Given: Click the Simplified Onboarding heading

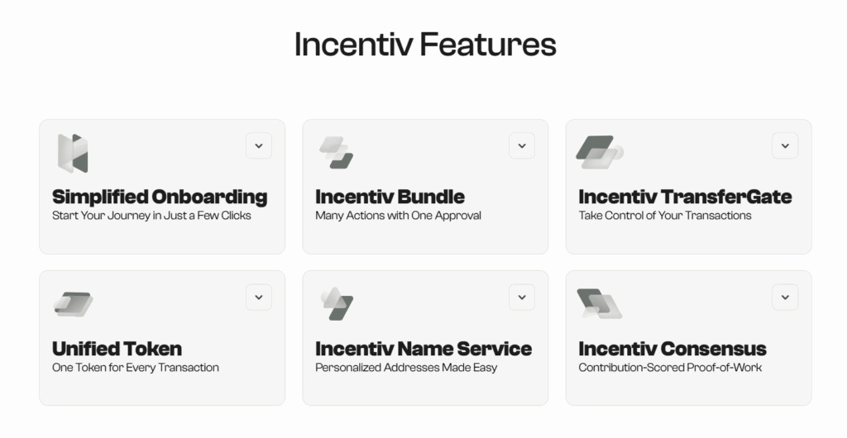Looking at the screenshot, I should click(x=160, y=197).
